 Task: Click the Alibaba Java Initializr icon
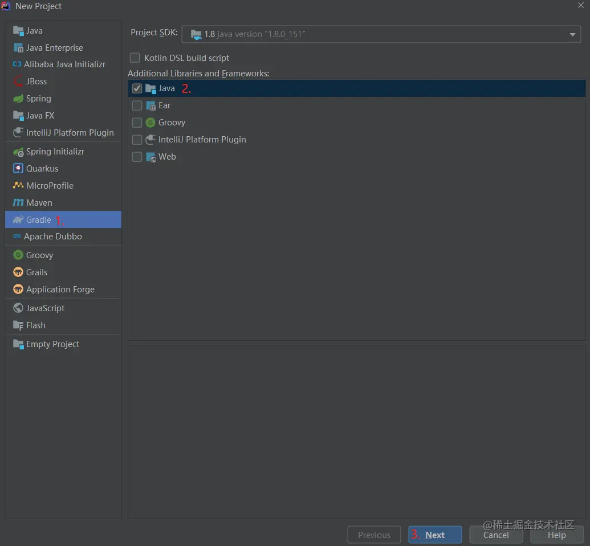[x=17, y=64]
